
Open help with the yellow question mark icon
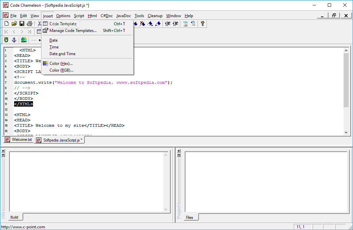click(202, 24)
